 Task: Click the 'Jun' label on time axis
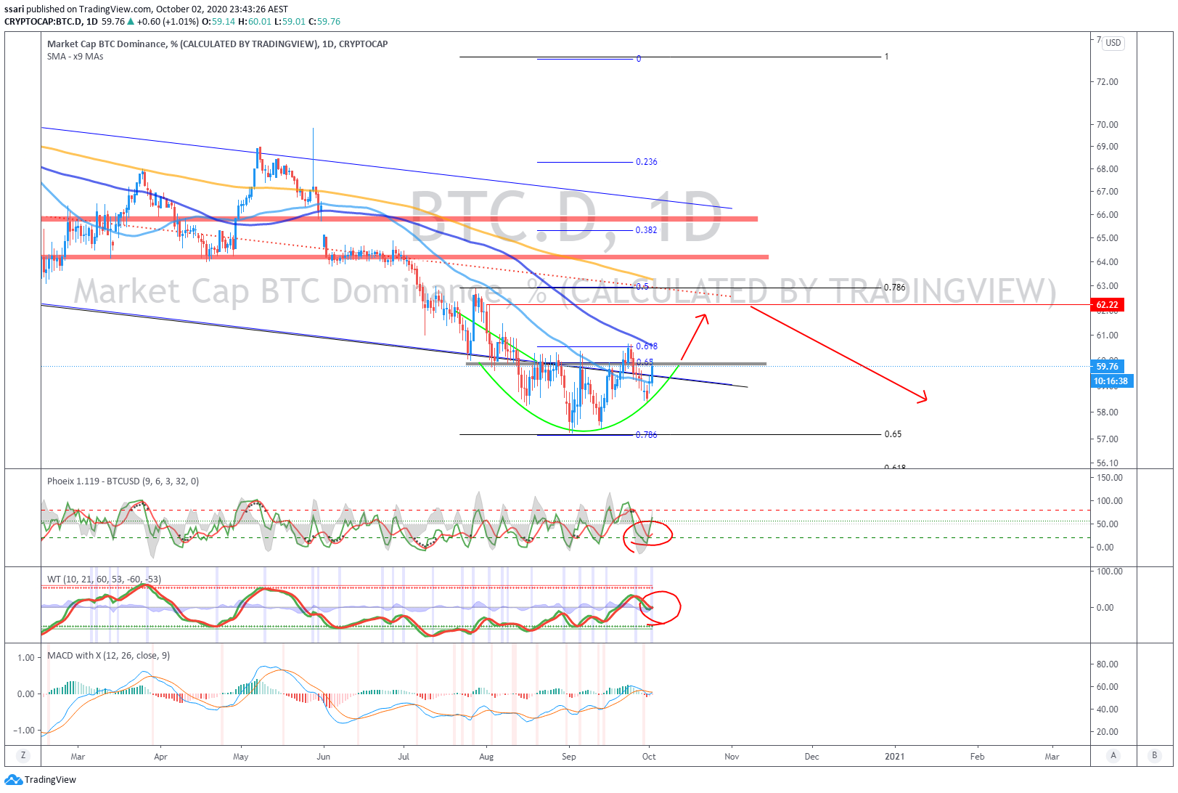(324, 757)
